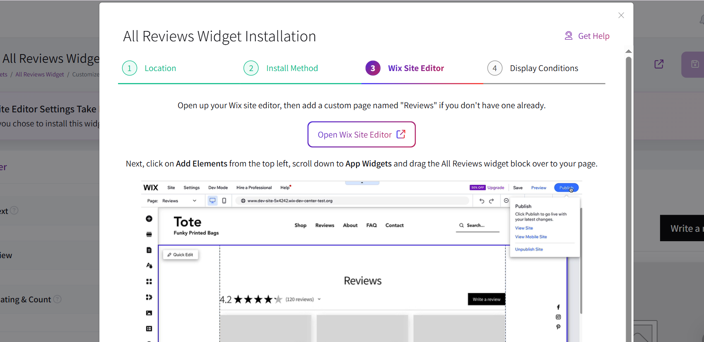Go to step 1 Location
Screen dimensions: 704x342
tap(149, 68)
